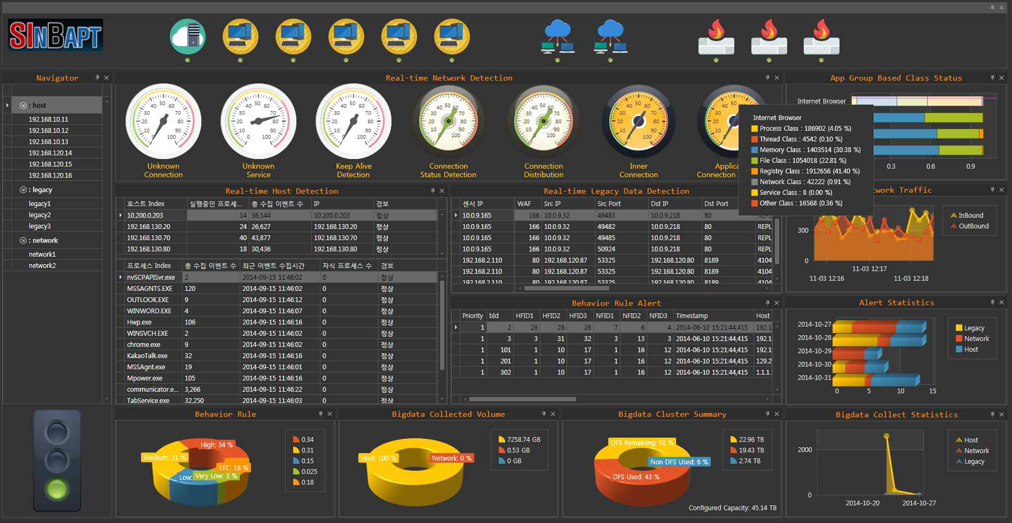Toggle 22.96 TB legend entry
Screen dimensions: 1012x523
click(x=747, y=439)
